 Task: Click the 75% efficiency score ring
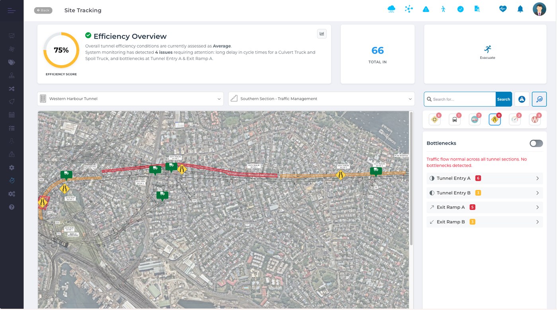coord(61,50)
